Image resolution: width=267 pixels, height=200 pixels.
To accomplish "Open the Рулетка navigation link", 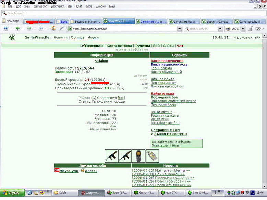I will tap(142, 46).
